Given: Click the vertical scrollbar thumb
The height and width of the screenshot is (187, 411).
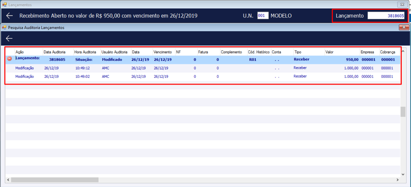Looking at the screenshot, I should click(403, 112).
